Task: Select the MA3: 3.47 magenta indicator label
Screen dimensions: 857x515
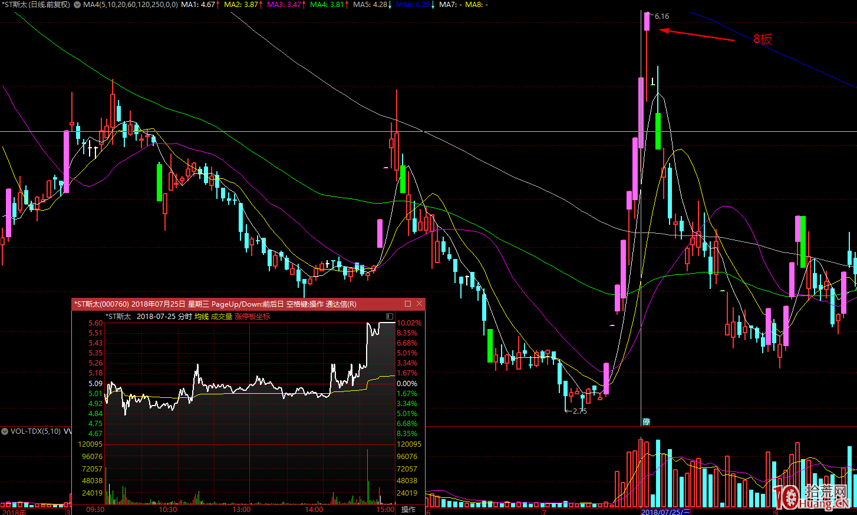Action: pos(286,5)
